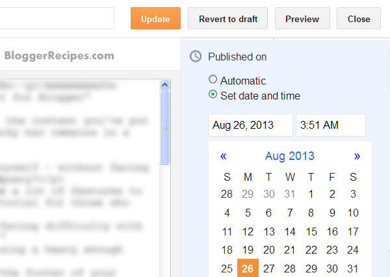Viewport: 390px width, 277px height.
Task: Click the Update button
Action: tap(155, 18)
